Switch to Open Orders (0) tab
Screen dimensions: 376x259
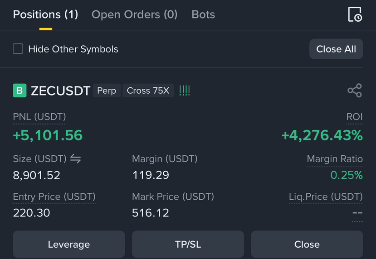(x=135, y=14)
